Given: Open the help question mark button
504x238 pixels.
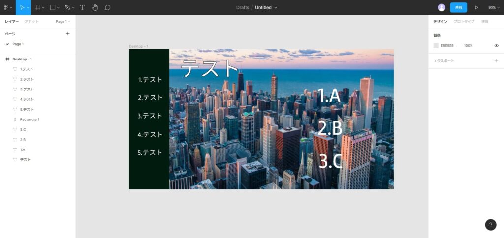Looking at the screenshot, I should [490, 225].
